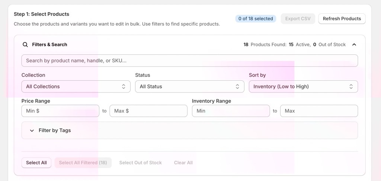Click Select All Filtered (18) button
The height and width of the screenshot is (181, 381).
(83, 162)
